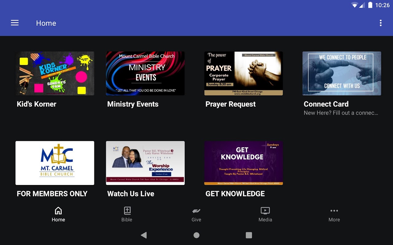Tap the Android recents square button
393x245 pixels.
[x=249, y=235]
